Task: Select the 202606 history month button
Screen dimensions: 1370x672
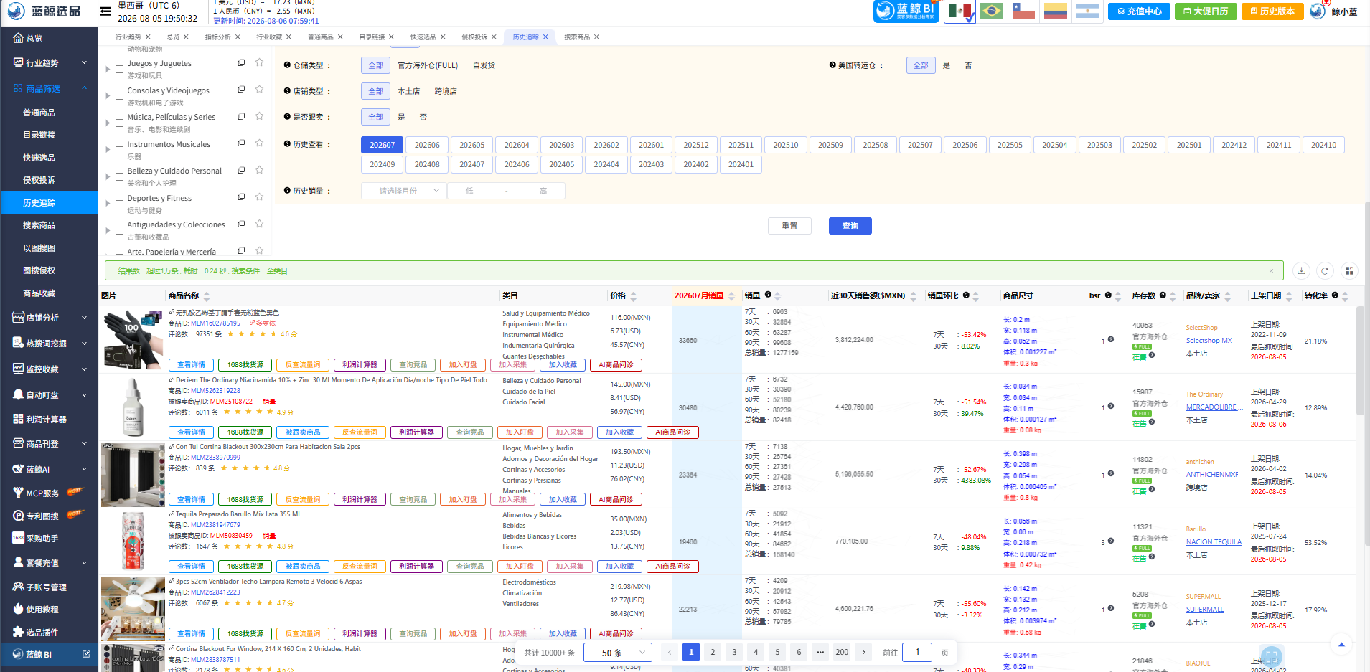Action: (427, 145)
